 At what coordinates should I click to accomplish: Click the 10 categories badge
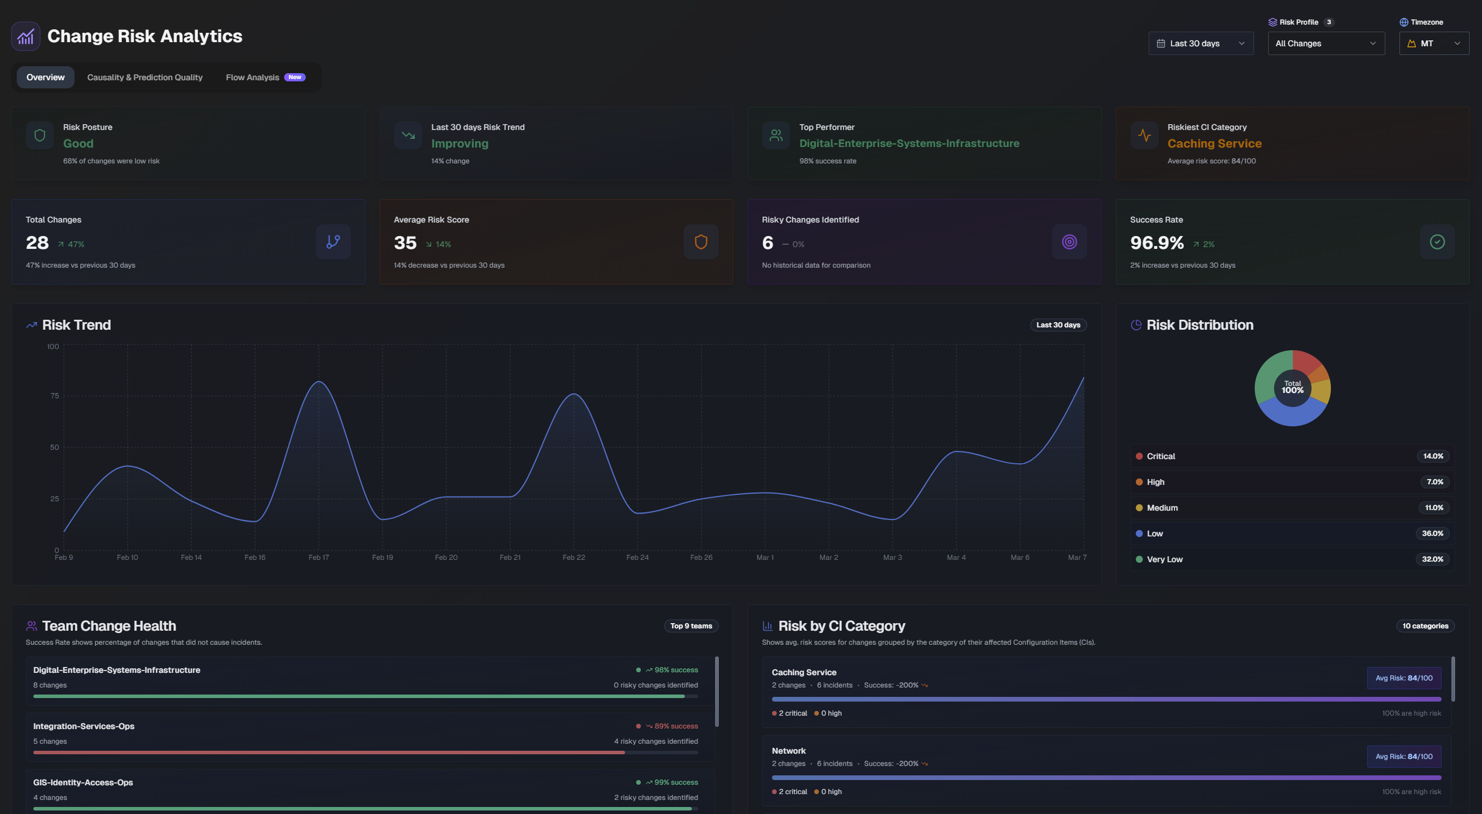(x=1425, y=626)
